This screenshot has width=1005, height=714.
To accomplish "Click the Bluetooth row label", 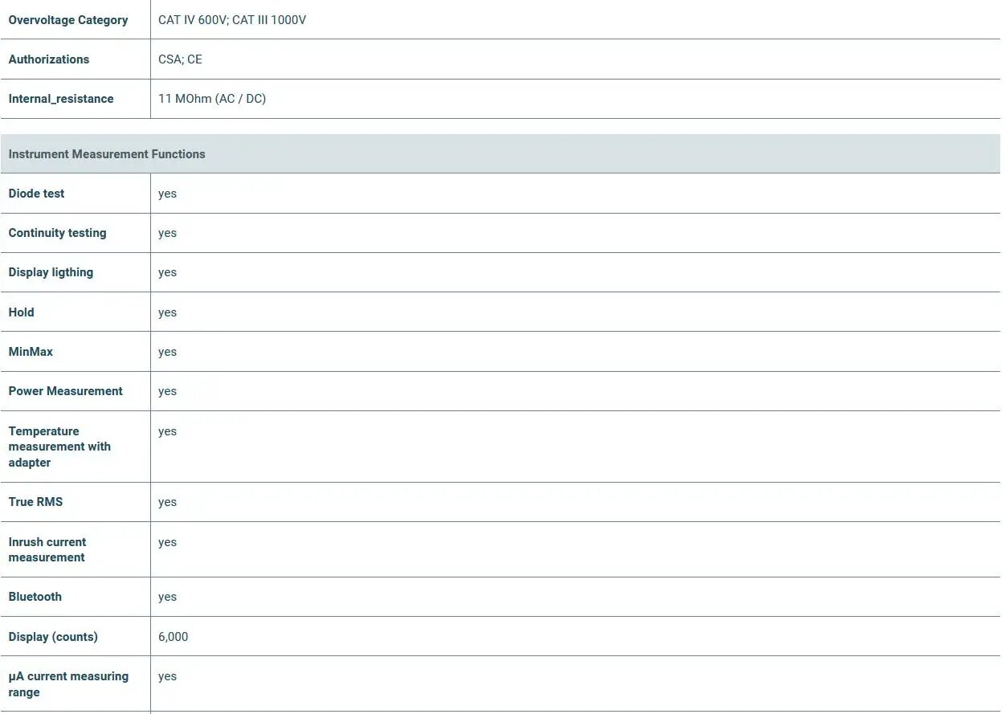I will pyautogui.click(x=35, y=597).
